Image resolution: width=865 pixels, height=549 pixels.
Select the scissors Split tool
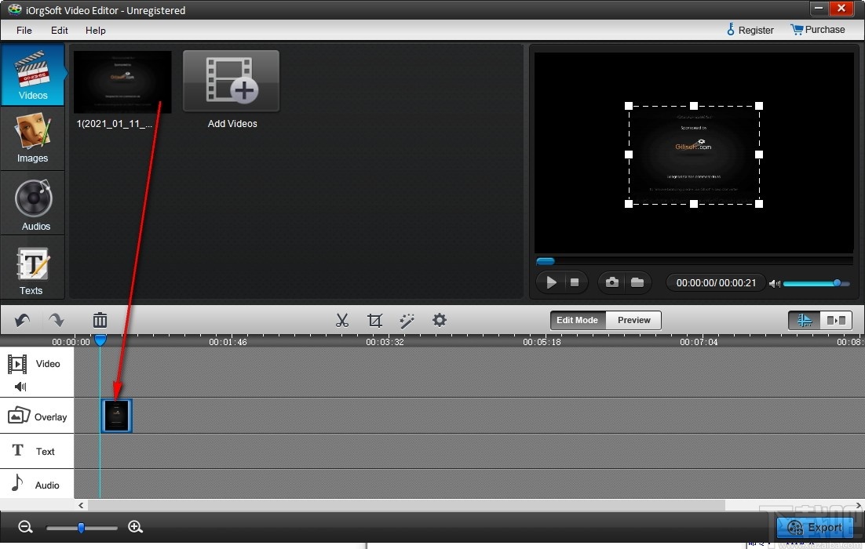[x=342, y=320]
